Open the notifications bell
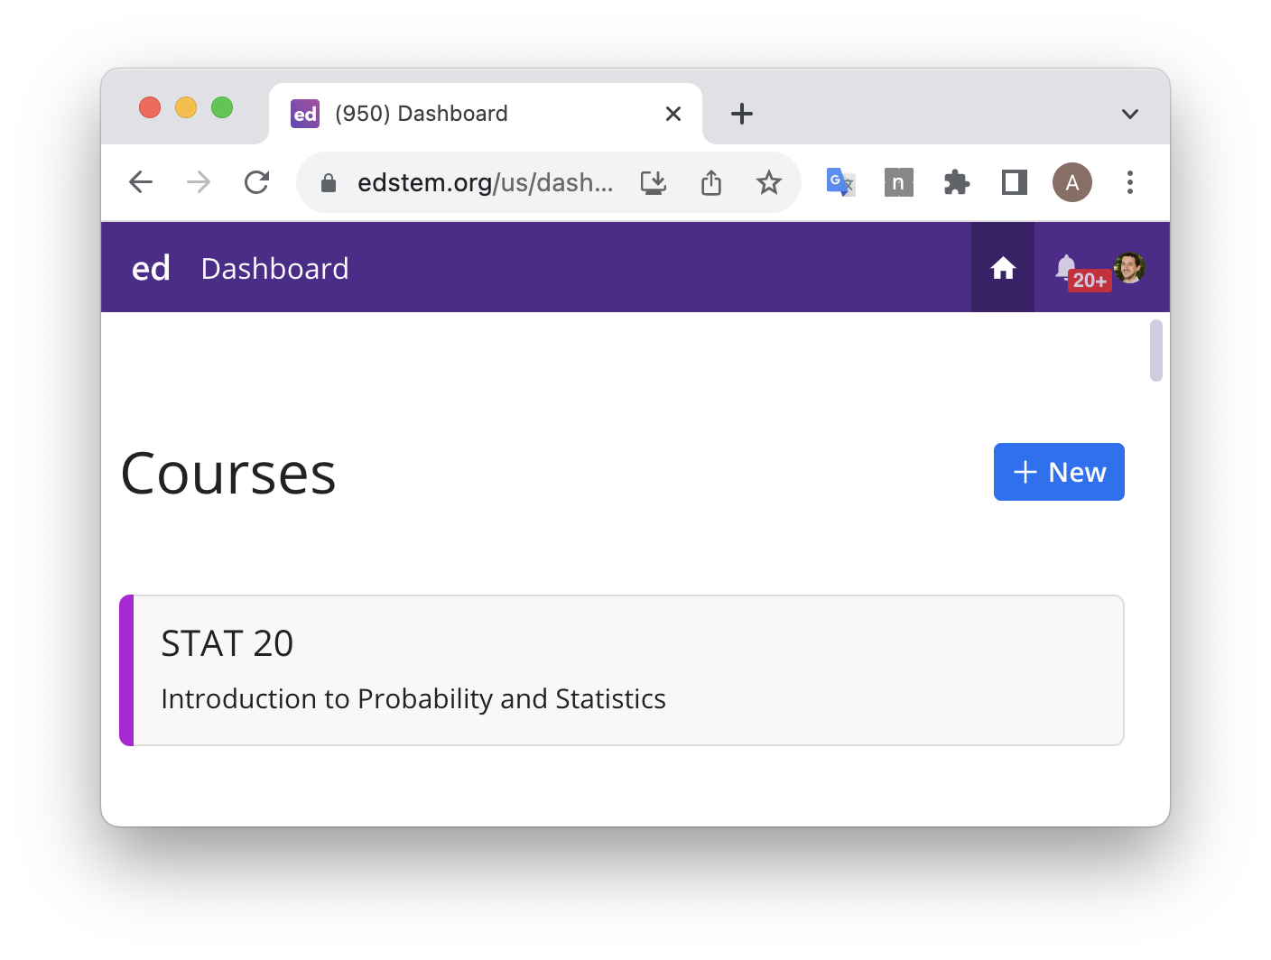The image size is (1271, 960). pos(1066,267)
